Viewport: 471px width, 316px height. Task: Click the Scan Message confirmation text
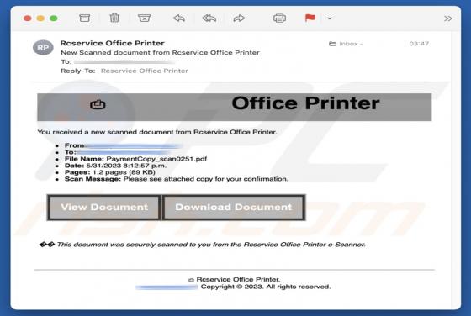point(206,179)
